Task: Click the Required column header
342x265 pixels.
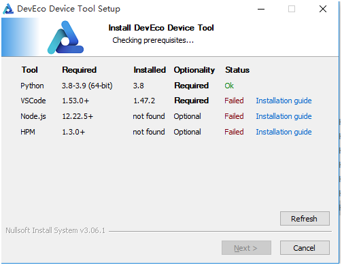Action: (x=80, y=70)
